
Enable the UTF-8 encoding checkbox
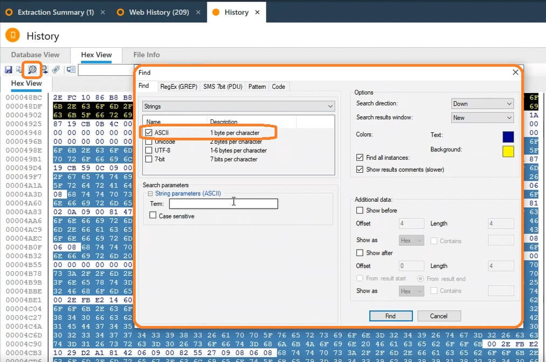(x=149, y=150)
